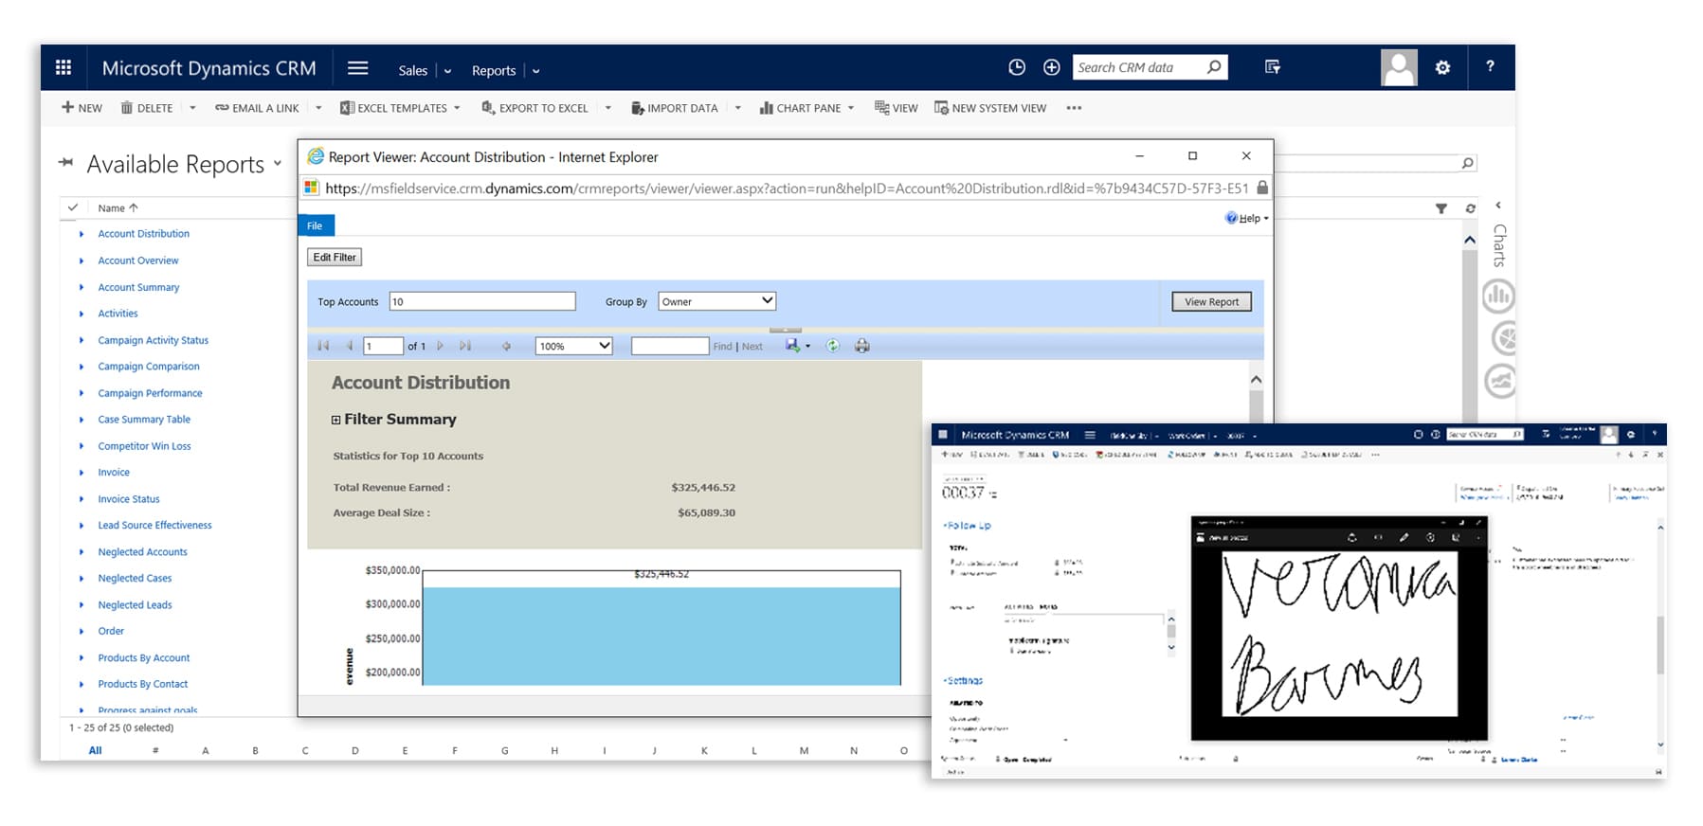The image size is (1703, 826).
Task: Open the advanced find filter icon
Action: [x=1272, y=67]
